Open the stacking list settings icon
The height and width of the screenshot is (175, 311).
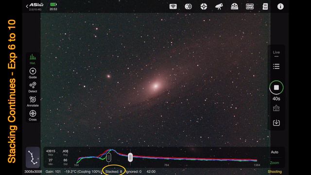pos(276,66)
